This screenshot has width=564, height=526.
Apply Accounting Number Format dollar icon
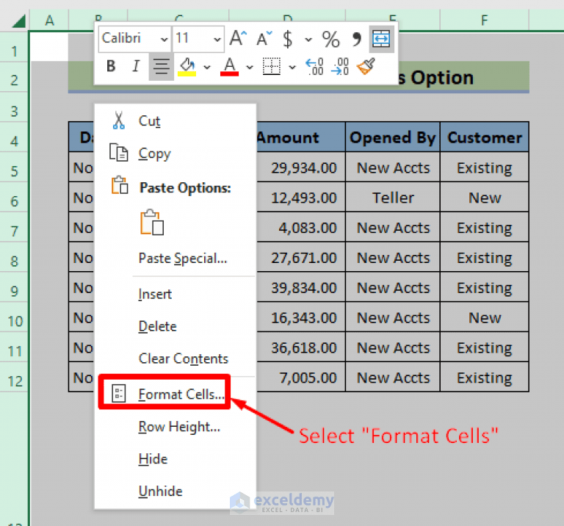tap(287, 39)
